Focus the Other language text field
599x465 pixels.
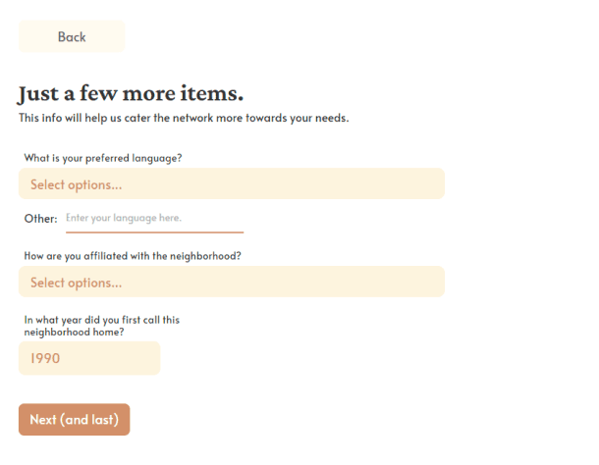[x=154, y=219]
